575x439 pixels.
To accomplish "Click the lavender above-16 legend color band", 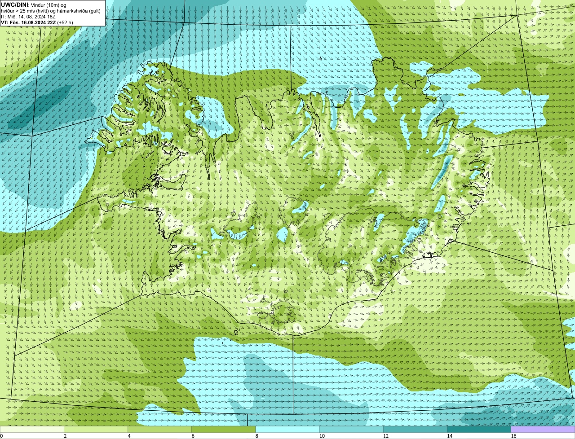I will coord(543,429).
